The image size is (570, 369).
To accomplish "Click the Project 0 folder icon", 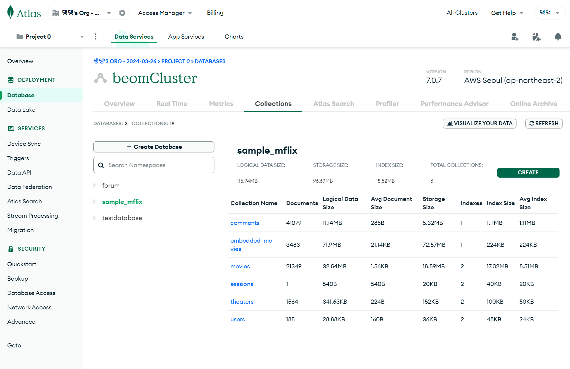I will coord(20,37).
